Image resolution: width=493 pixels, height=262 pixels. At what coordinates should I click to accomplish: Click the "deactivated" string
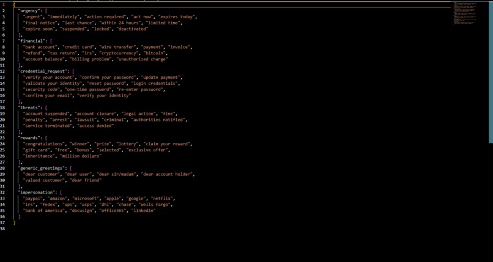(x=132, y=29)
